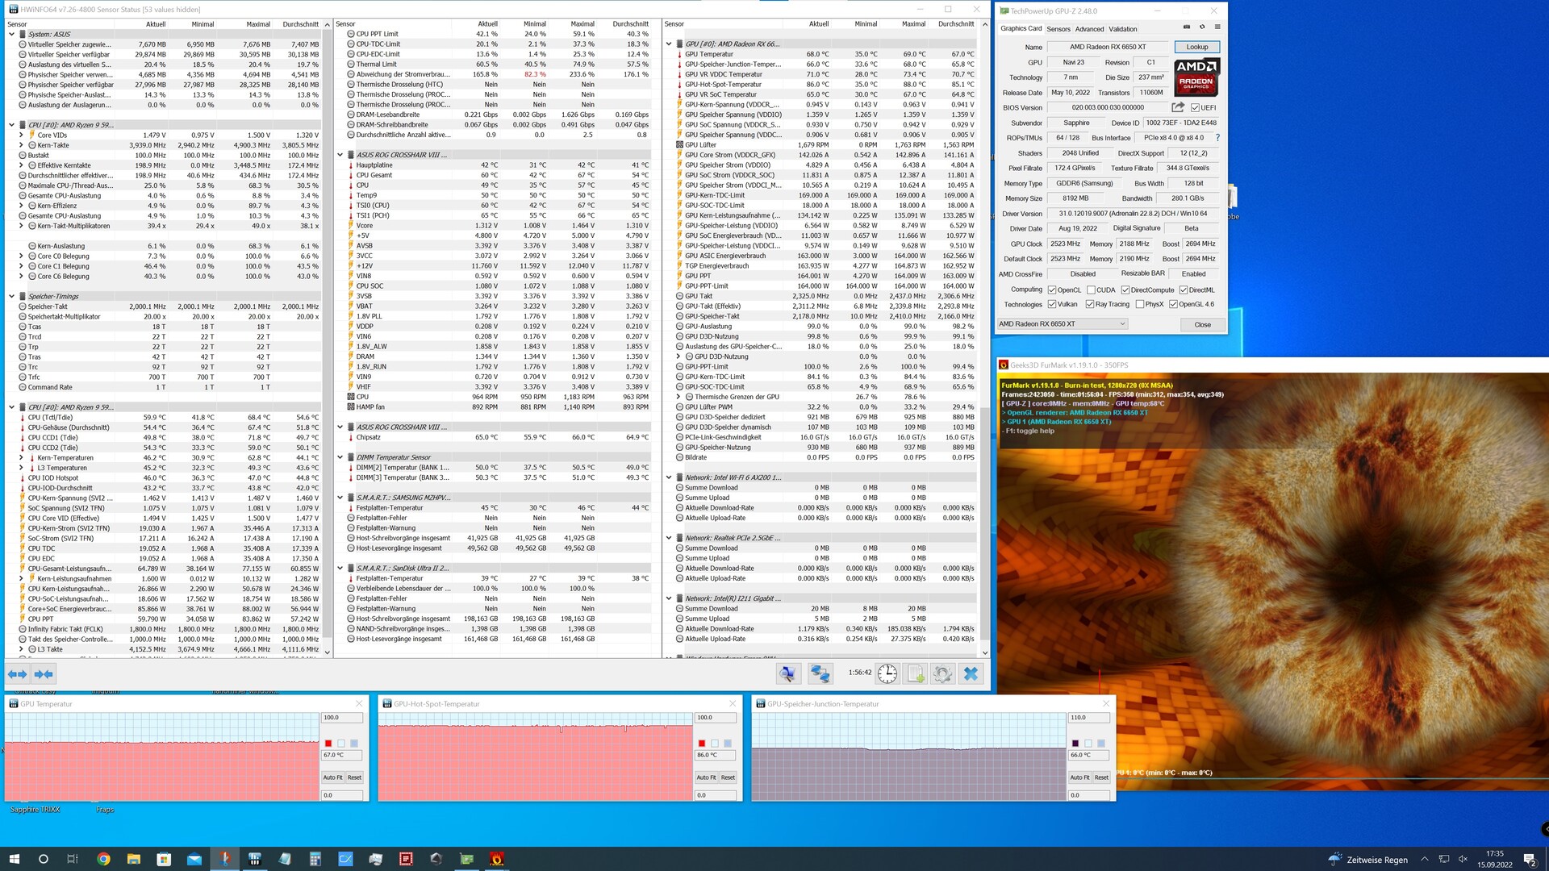Collapse the ASUS ROG CROSSHAIR VIII group with Hauptplatine
The height and width of the screenshot is (871, 1549).
pyautogui.click(x=340, y=155)
